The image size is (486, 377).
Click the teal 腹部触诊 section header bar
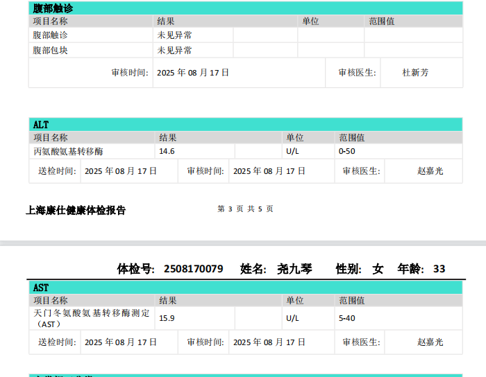pyautogui.click(x=245, y=8)
